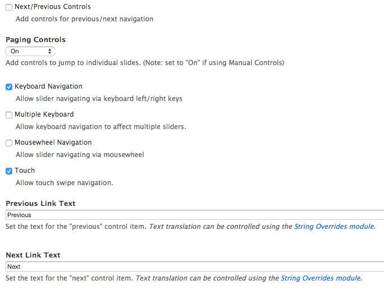Open String Overrides module link under Next

pyautogui.click(x=321, y=278)
